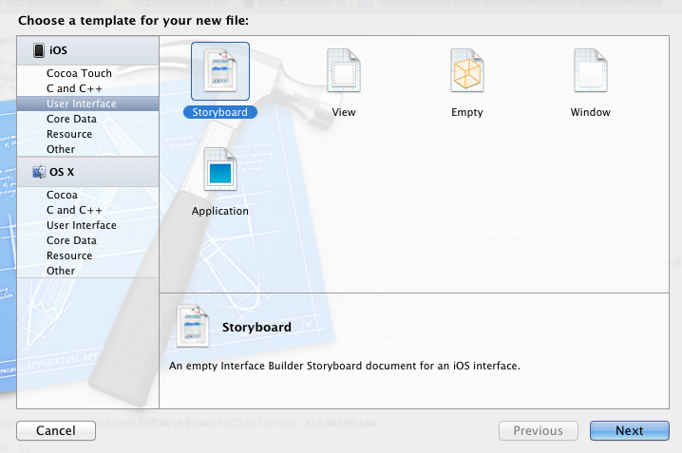Select C and C++ under iOS
Image resolution: width=682 pixels, height=453 pixels.
pyautogui.click(x=87, y=88)
